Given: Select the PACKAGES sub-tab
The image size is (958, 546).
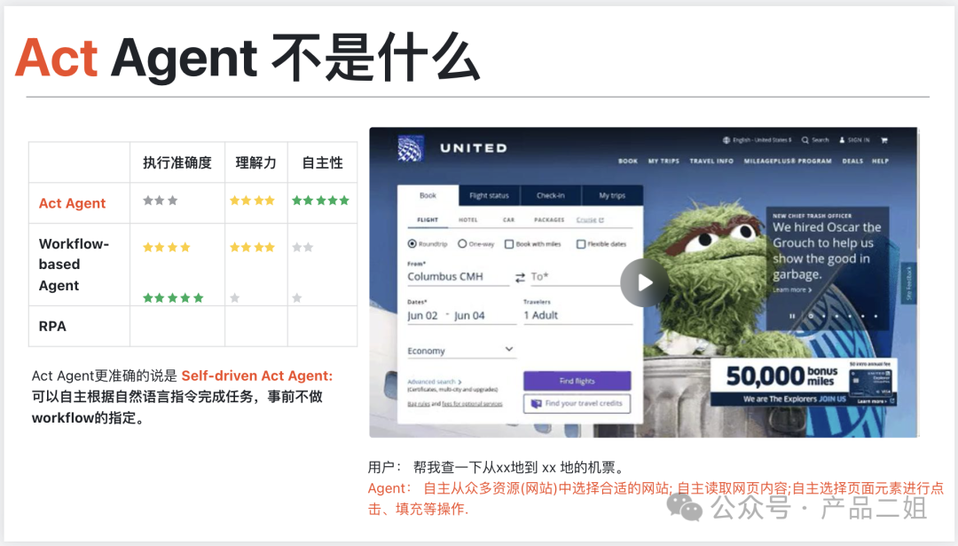Looking at the screenshot, I should (549, 220).
